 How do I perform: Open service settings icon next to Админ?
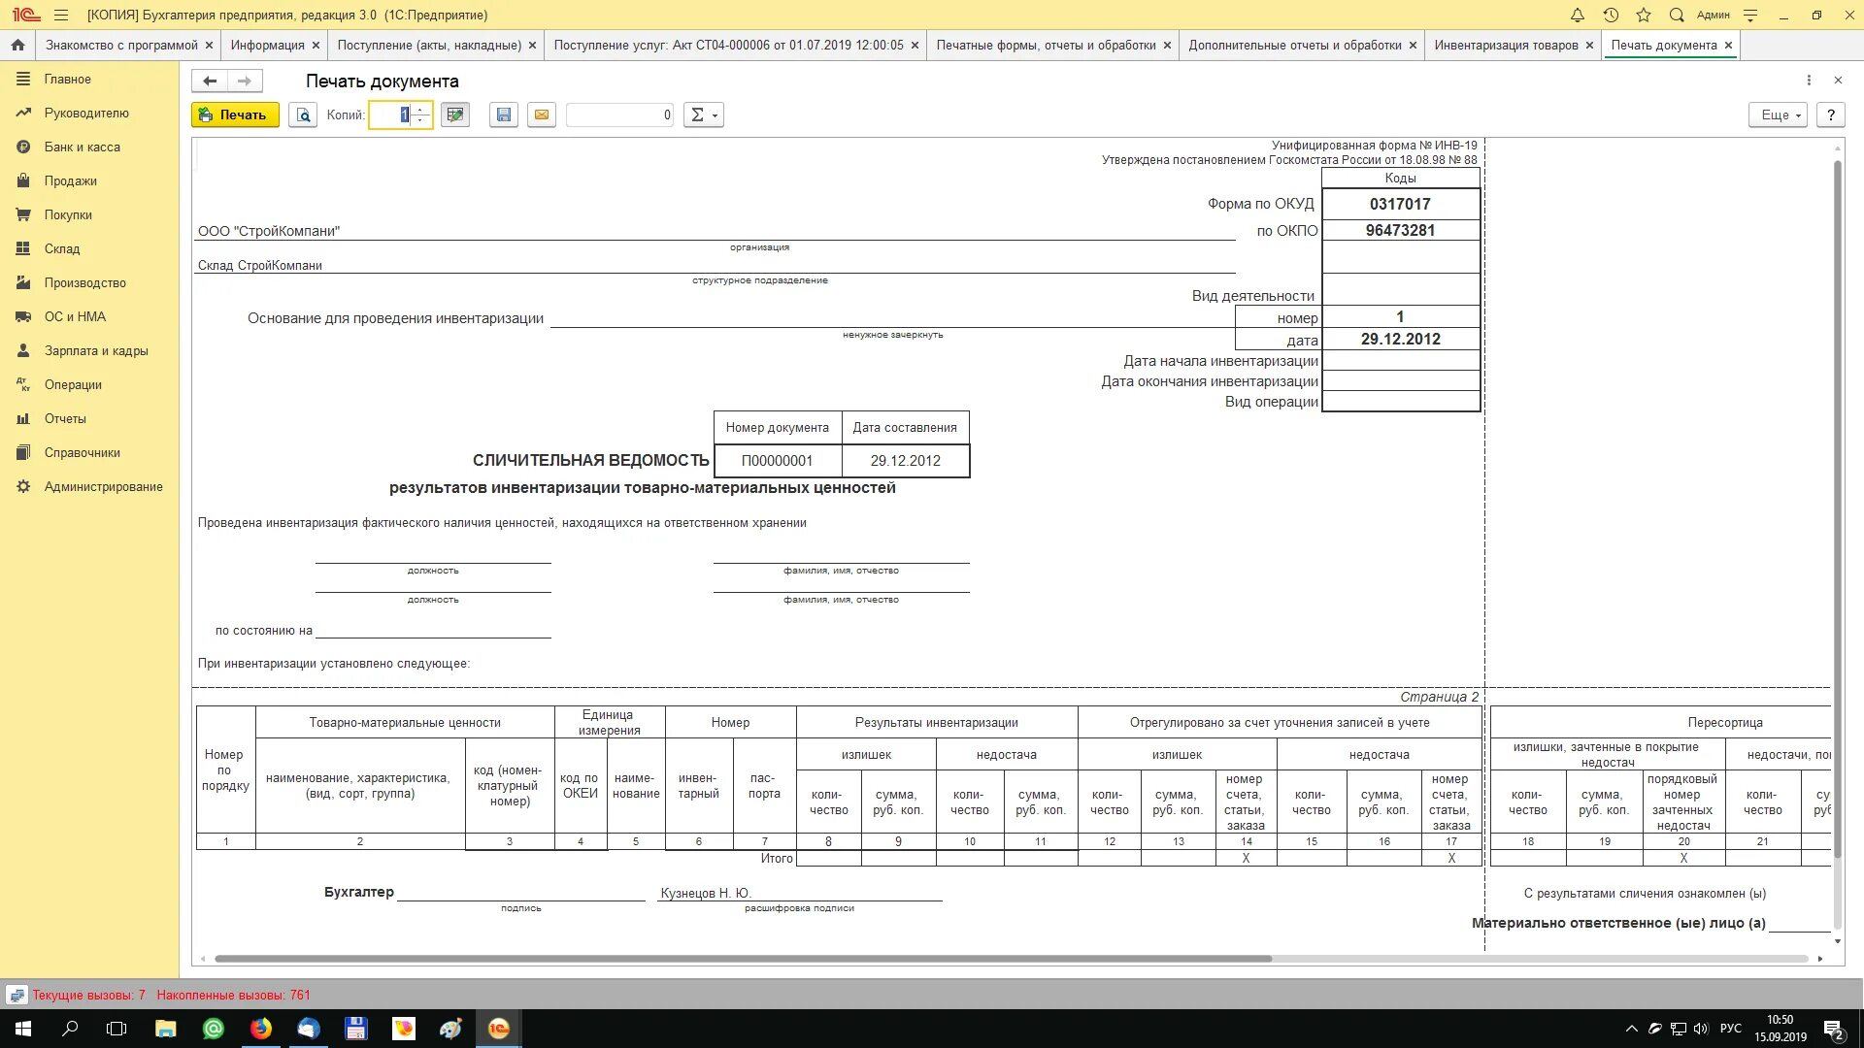pyautogui.click(x=1750, y=15)
